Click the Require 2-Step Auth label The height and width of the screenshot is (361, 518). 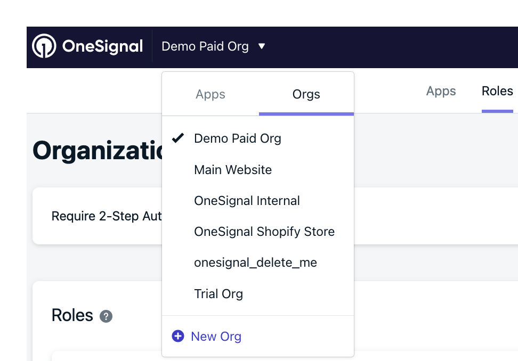coord(107,216)
